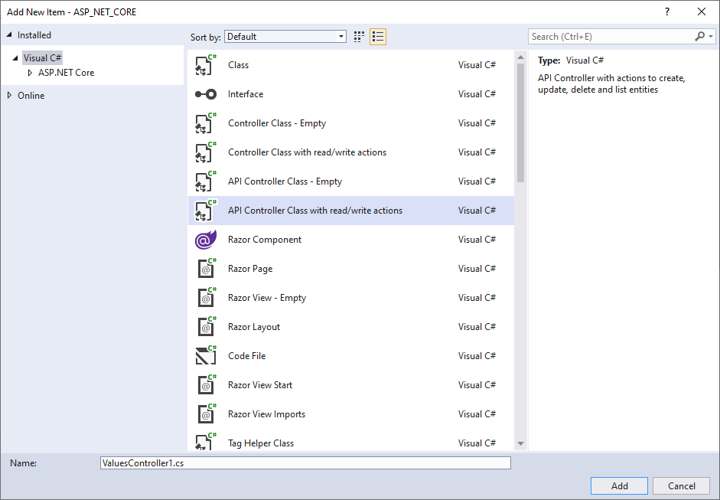Image resolution: width=720 pixels, height=500 pixels.
Task: Select the Class template name
Action: 238,65
